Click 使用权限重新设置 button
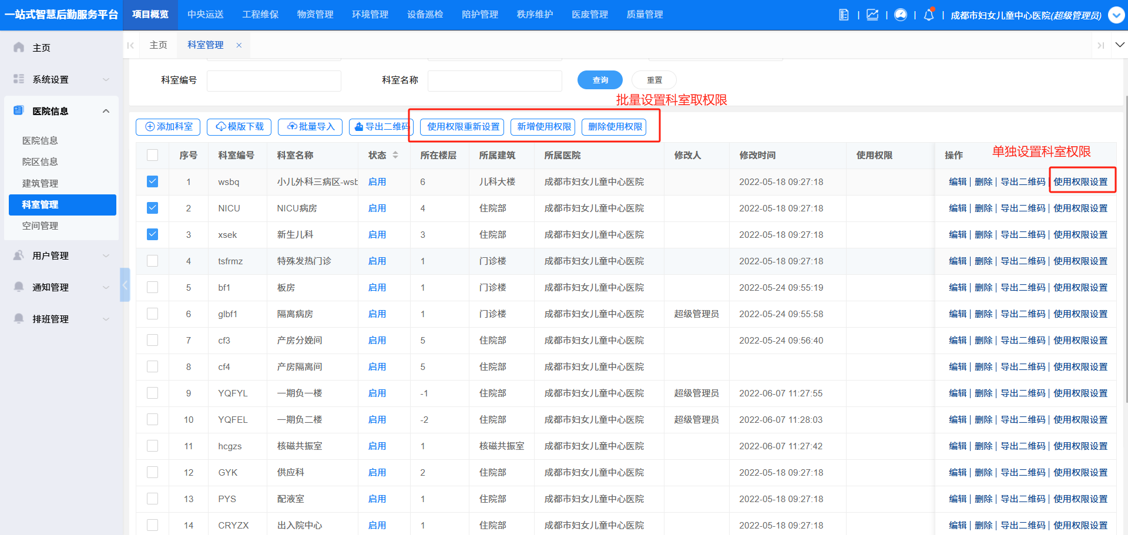The width and height of the screenshot is (1128, 535). click(463, 127)
